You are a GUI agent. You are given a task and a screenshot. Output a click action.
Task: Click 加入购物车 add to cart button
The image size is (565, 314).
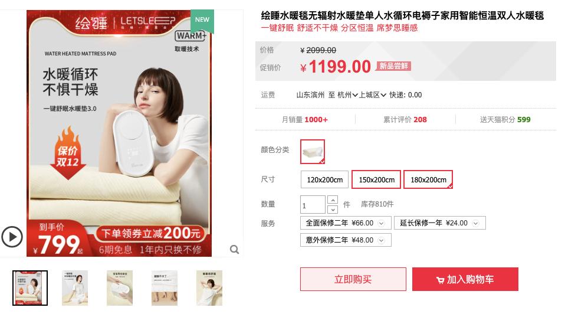coord(465,279)
